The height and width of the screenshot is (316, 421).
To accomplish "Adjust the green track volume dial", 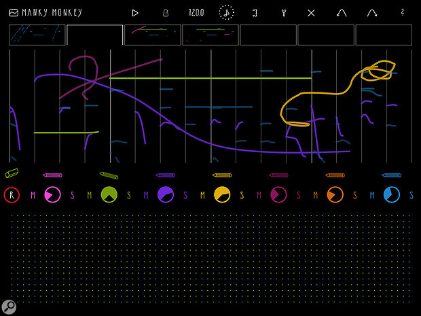I will [109, 194].
